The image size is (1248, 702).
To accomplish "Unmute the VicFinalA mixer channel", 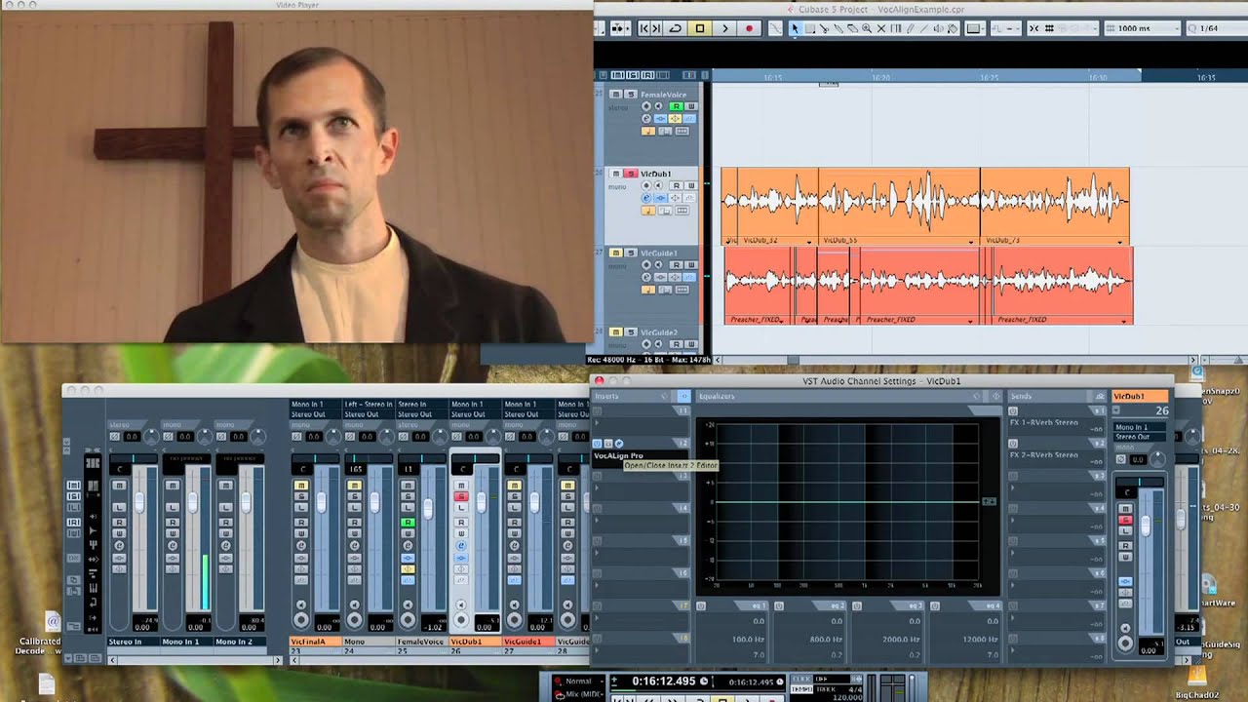I will (x=301, y=485).
